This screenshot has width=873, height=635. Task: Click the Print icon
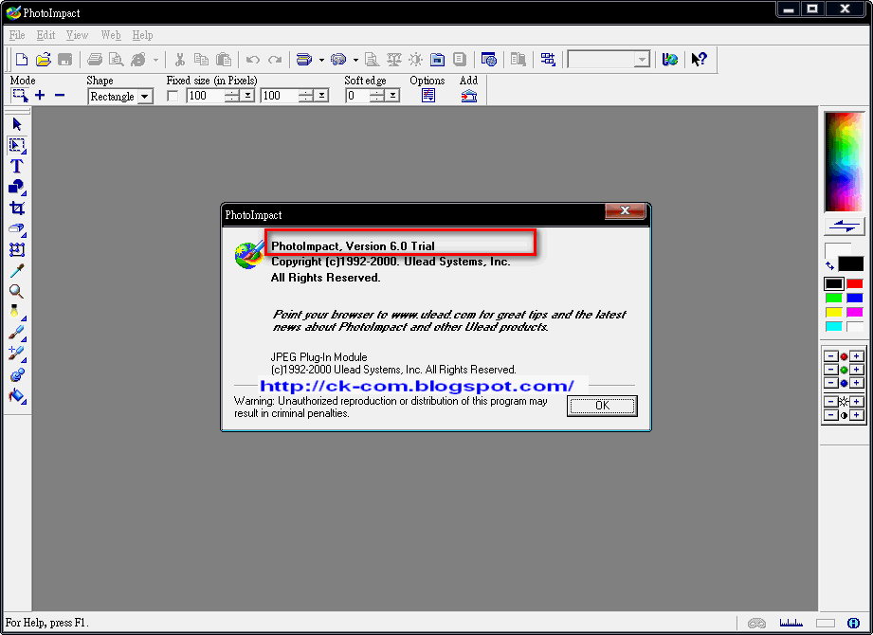tap(95, 59)
